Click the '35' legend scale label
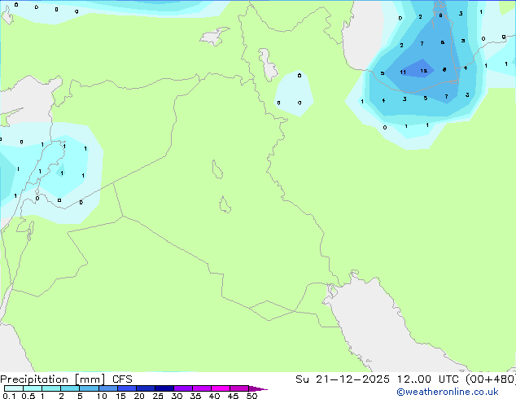Viewport: 516px width, 399px height. pos(195,396)
